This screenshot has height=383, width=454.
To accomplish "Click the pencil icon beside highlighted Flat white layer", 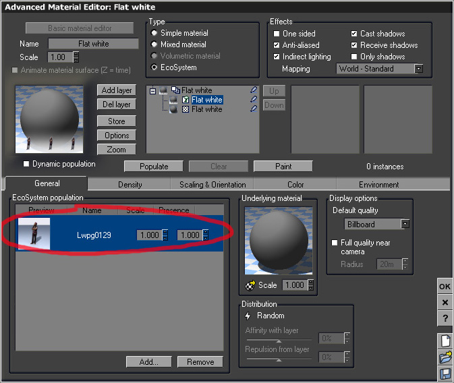I will (254, 99).
